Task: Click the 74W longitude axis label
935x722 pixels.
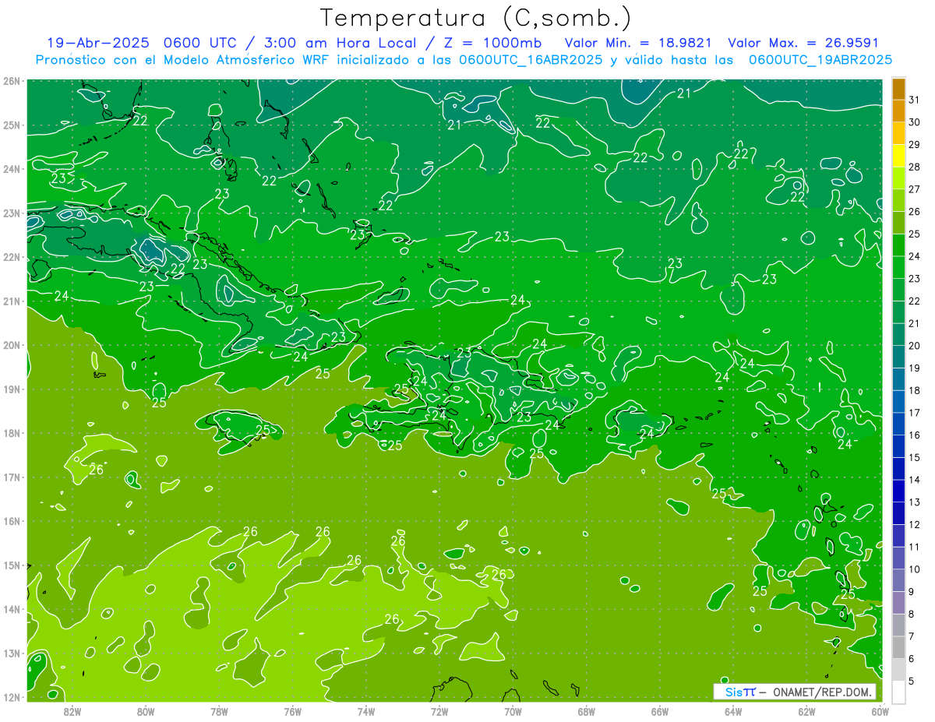Action: tap(366, 711)
